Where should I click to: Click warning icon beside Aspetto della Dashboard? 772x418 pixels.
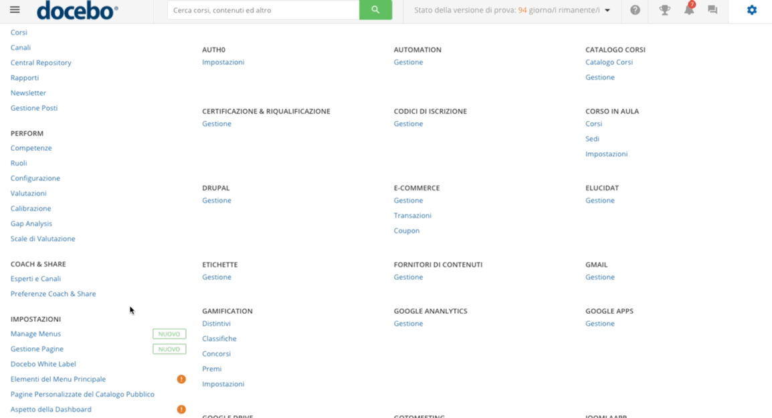pyautogui.click(x=182, y=409)
